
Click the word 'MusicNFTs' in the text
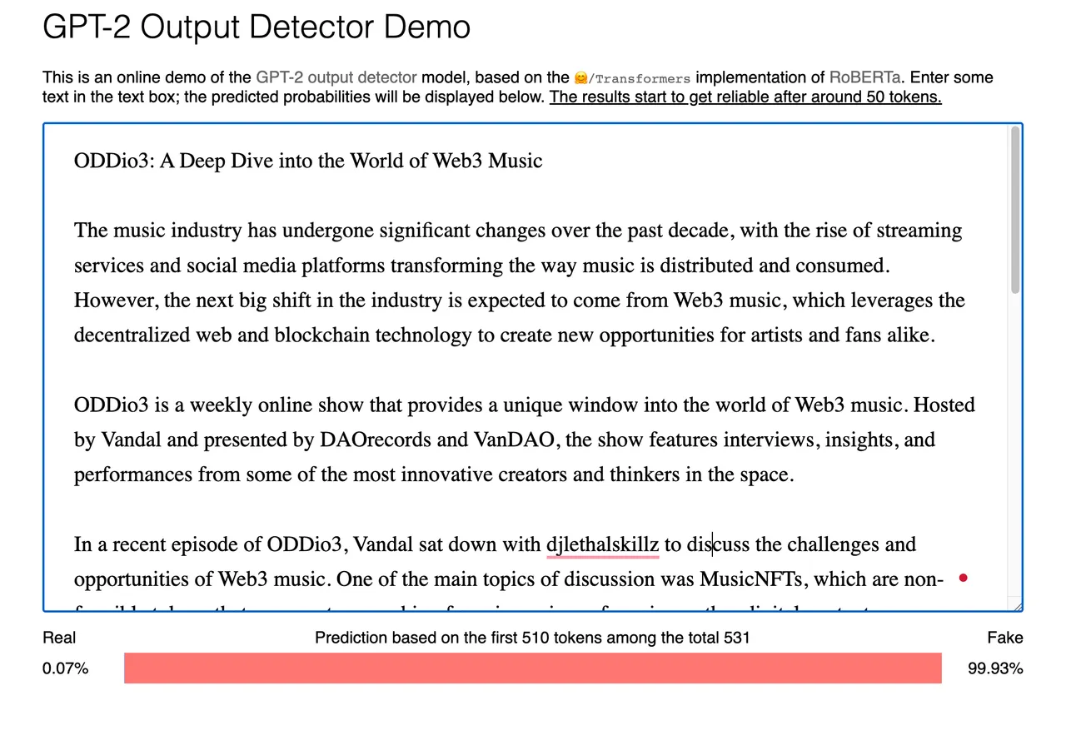[x=751, y=579]
